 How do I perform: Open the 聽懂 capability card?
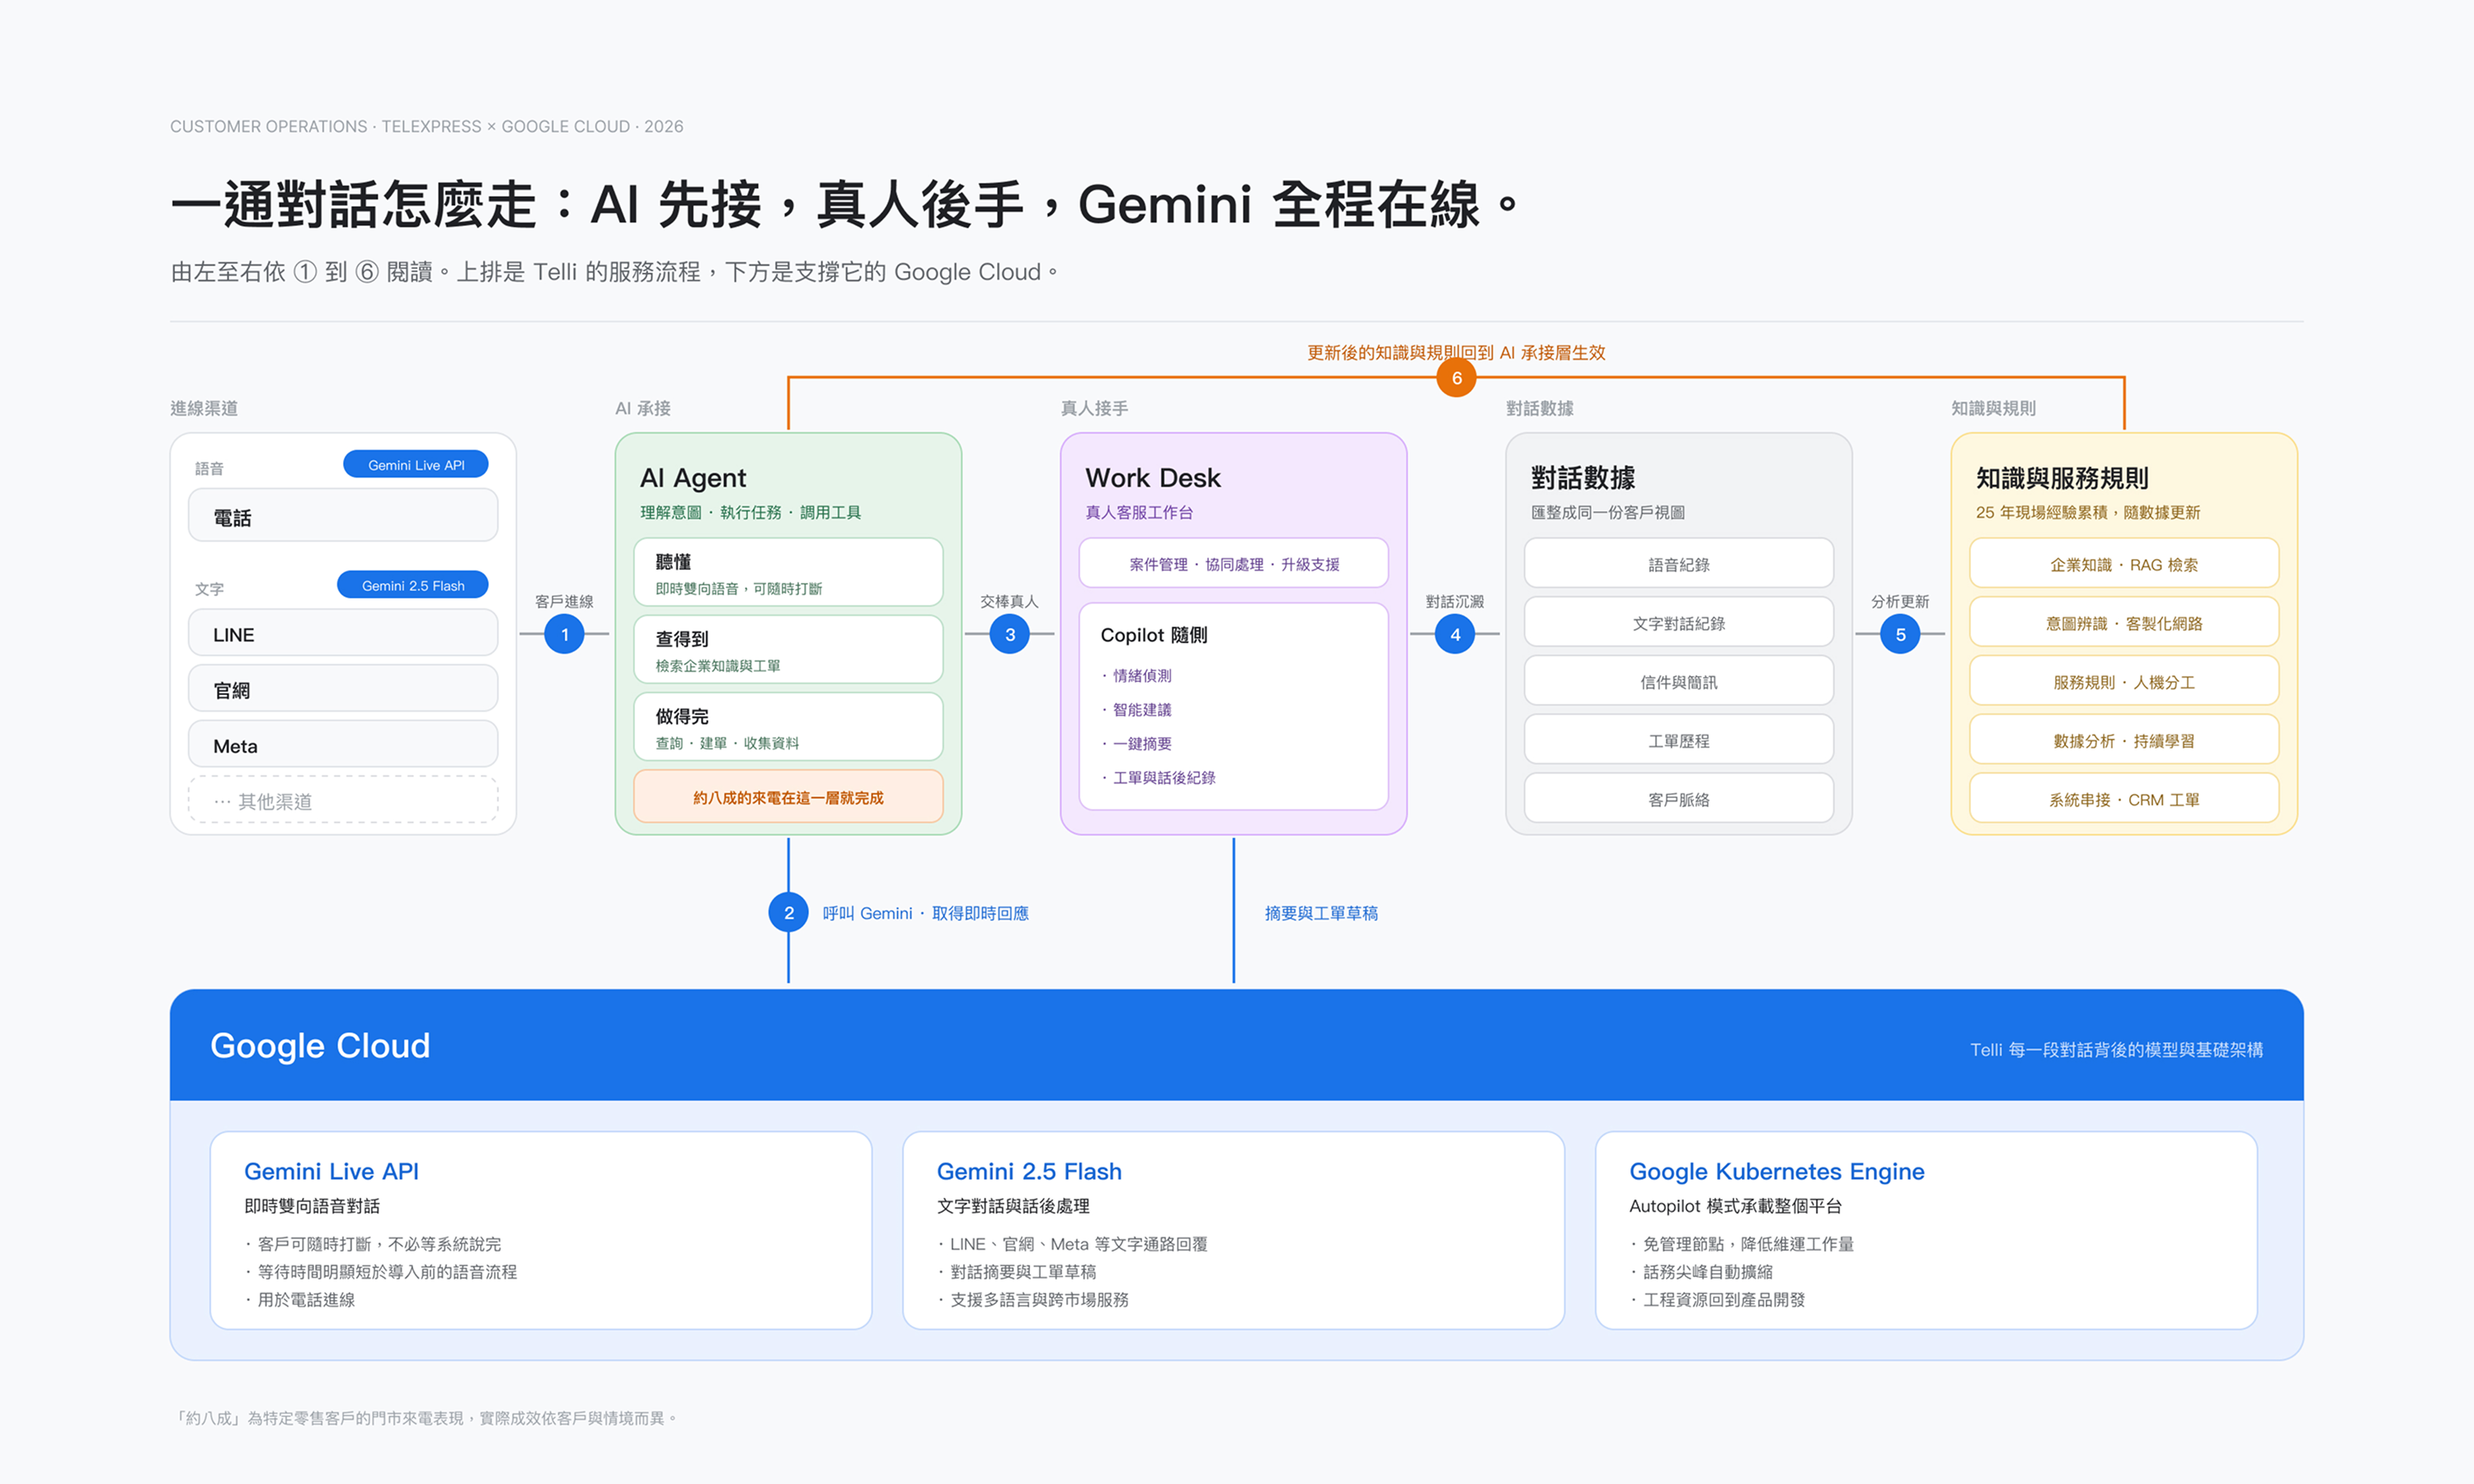(x=788, y=573)
